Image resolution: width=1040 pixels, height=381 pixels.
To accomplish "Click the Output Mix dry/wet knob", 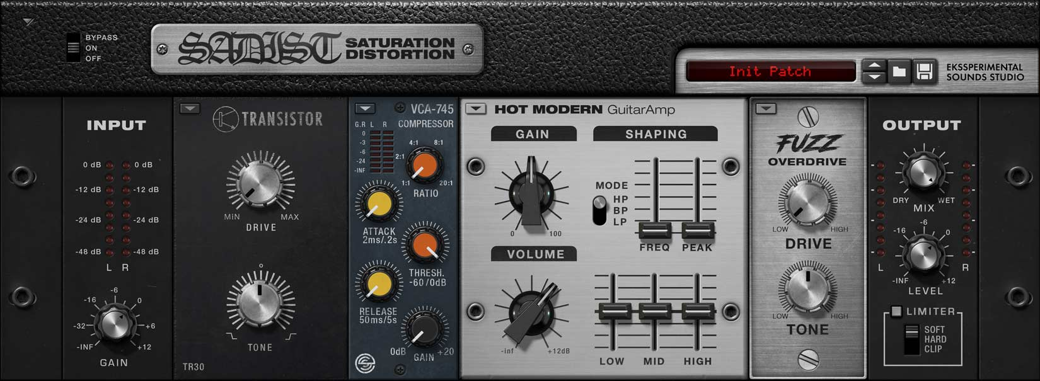I will 923,172.
